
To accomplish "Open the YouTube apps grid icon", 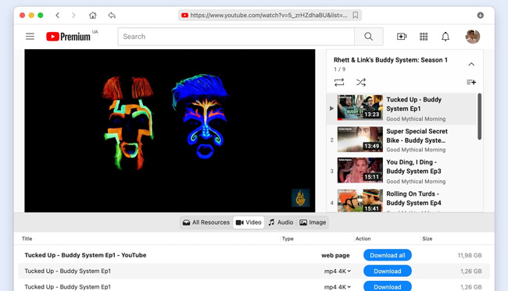I will 424,37.
